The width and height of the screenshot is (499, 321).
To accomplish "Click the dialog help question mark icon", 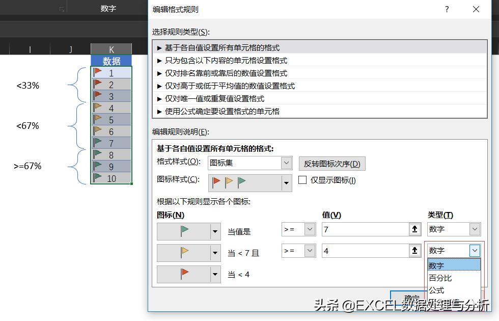I will 447,9.
